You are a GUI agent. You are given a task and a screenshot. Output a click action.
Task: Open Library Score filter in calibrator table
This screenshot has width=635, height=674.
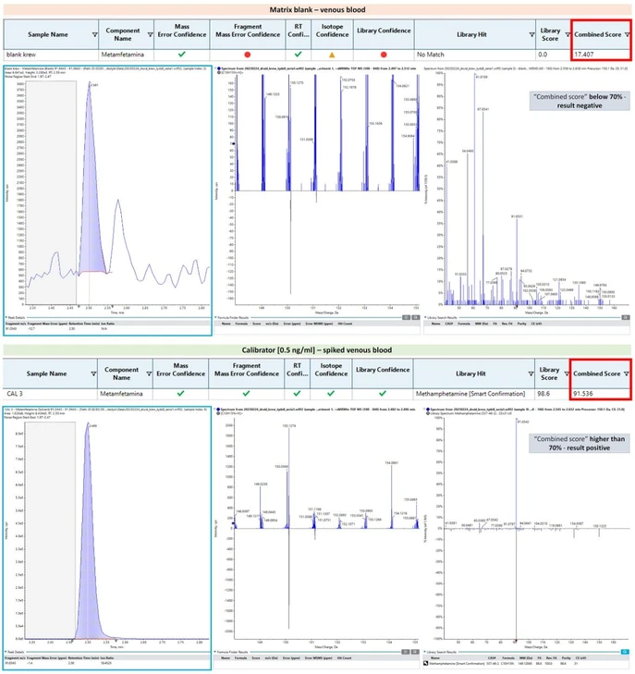(x=567, y=374)
